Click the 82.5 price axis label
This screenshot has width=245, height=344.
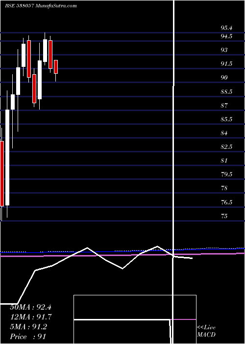pos(226,147)
